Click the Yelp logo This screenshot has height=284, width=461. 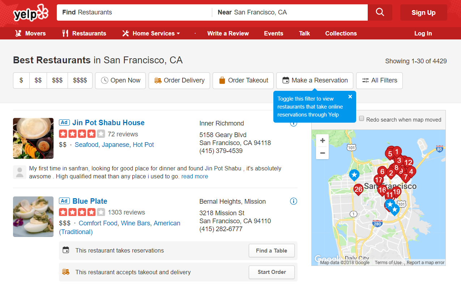(30, 13)
